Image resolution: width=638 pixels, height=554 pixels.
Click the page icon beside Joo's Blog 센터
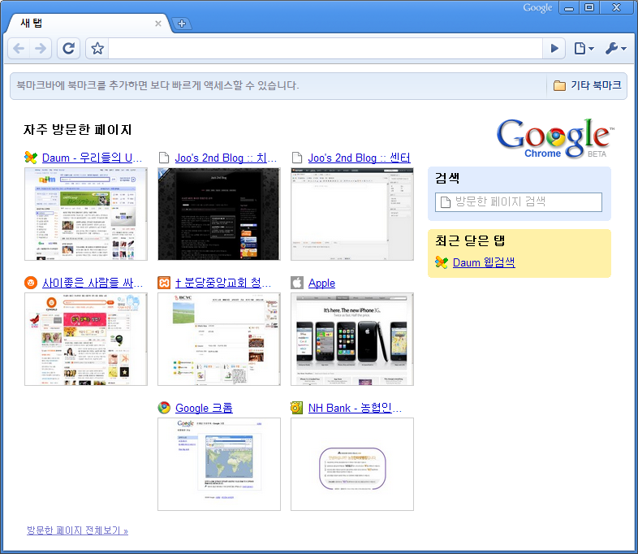point(297,158)
